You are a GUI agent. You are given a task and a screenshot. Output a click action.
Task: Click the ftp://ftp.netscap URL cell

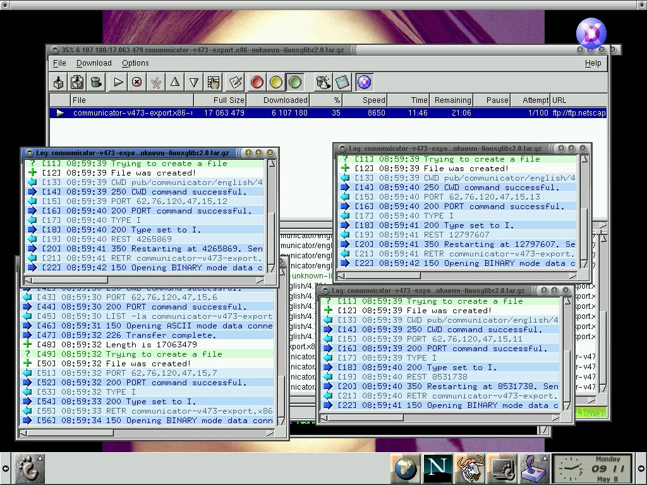579,112
